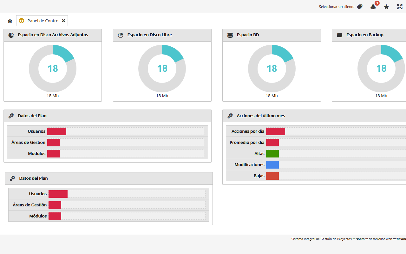The height and width of the screenshot is (254, 406).
Task: Click the gears icon in Acciones del último mes panel
Action: (x=230, y=116)
